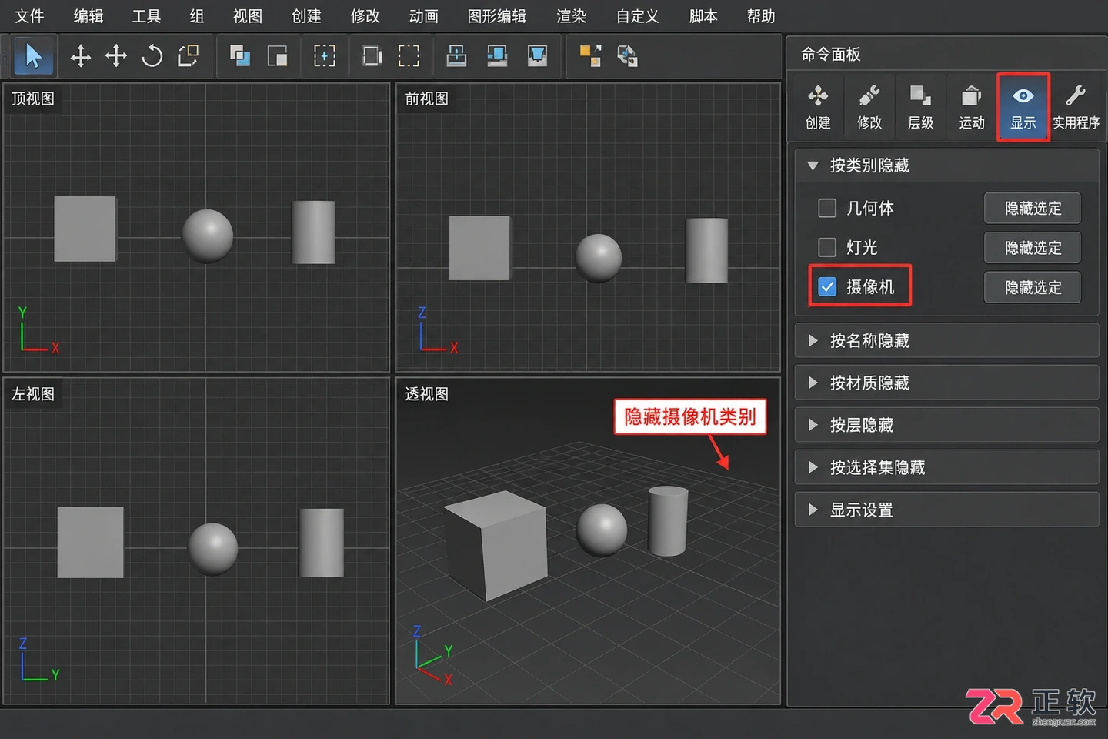Click the tray with downward marker icon

click(456, 56)
